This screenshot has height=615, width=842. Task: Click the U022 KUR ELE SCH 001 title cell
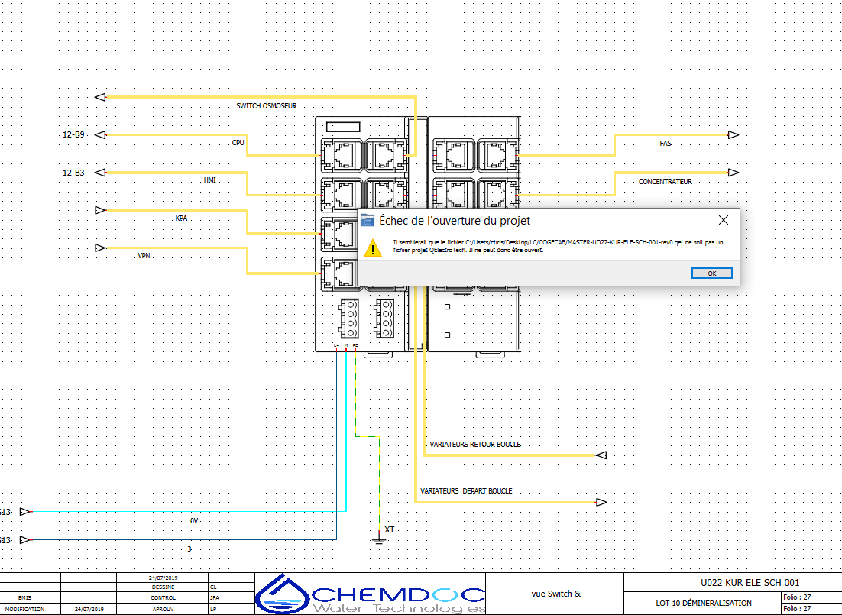732,583
